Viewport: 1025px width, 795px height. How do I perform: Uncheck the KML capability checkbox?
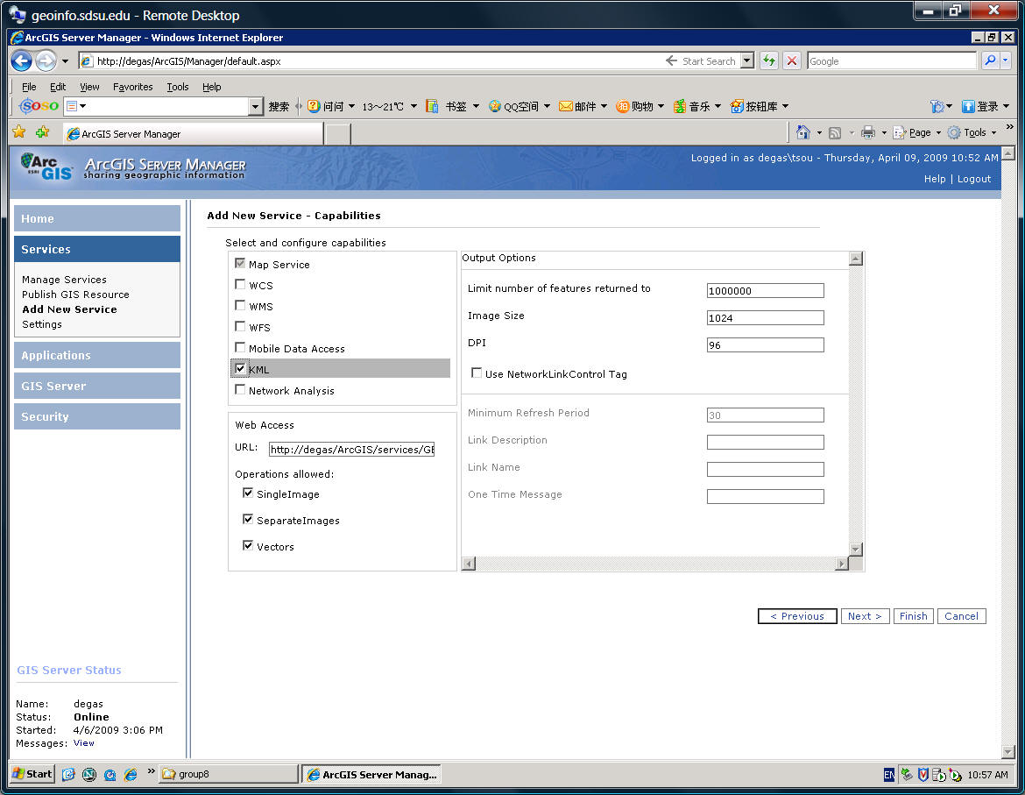pyautogui.click(x=240, y=368)
